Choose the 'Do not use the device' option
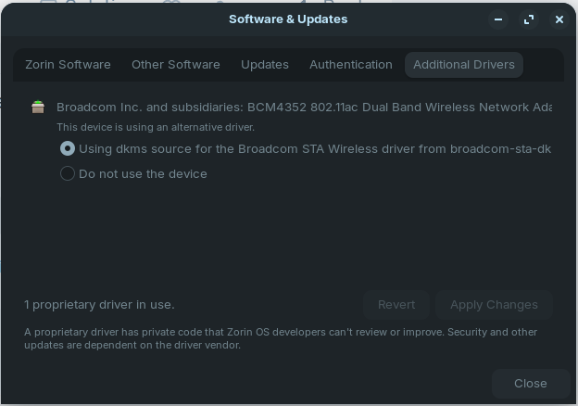The width and height of the screenshot is (578, 406). (x=68, y=173)
